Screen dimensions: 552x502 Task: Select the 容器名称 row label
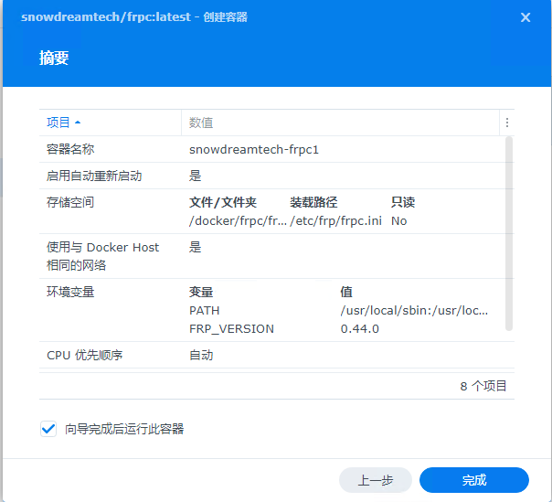[70, 149]
